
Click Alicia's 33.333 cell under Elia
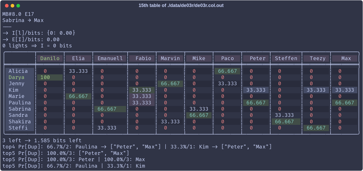tap(78, 71)
